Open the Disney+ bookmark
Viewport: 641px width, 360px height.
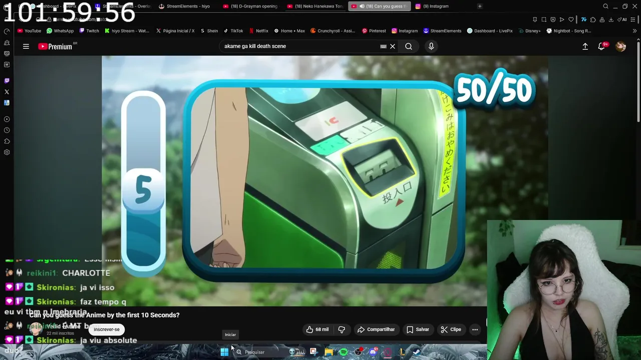529,31
